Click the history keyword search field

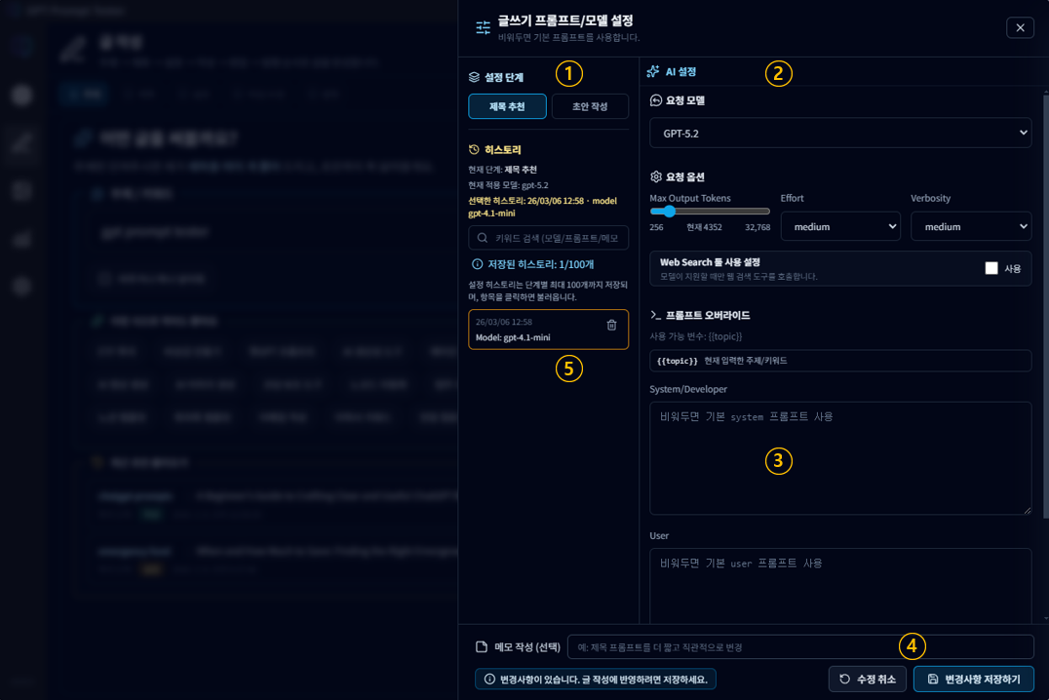556,238
